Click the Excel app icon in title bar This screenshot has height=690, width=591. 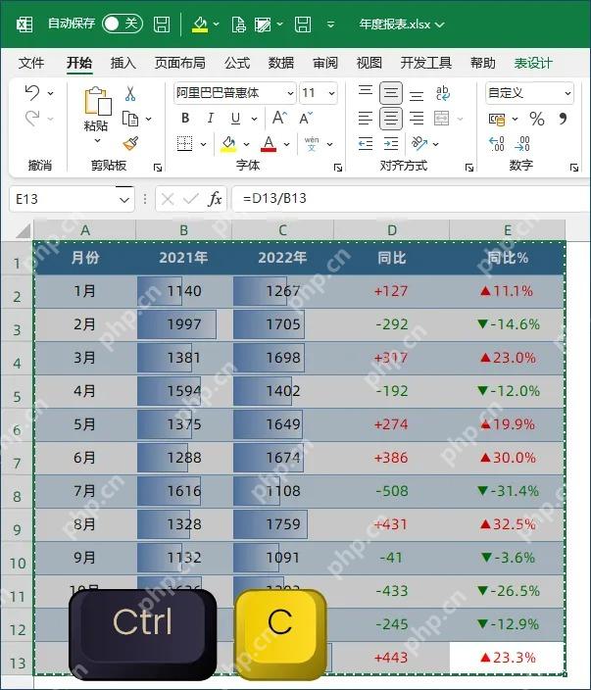25,24
